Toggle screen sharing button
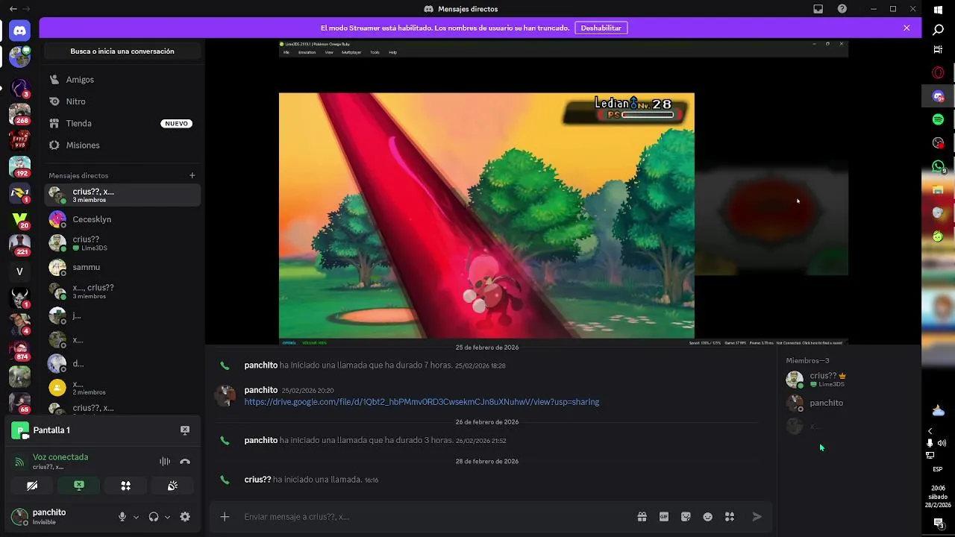Image resolution: width=955 pixels, height=537 pixels. [x=79, y=486]
